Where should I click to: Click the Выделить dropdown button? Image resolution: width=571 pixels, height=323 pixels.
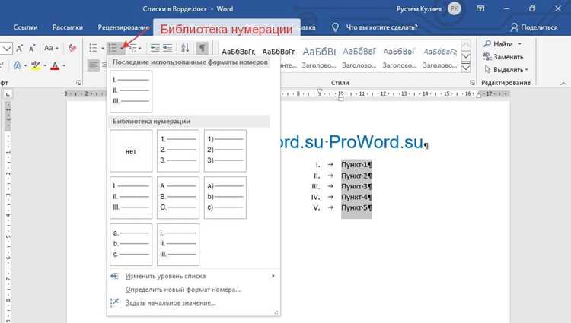tap(506, 69)
